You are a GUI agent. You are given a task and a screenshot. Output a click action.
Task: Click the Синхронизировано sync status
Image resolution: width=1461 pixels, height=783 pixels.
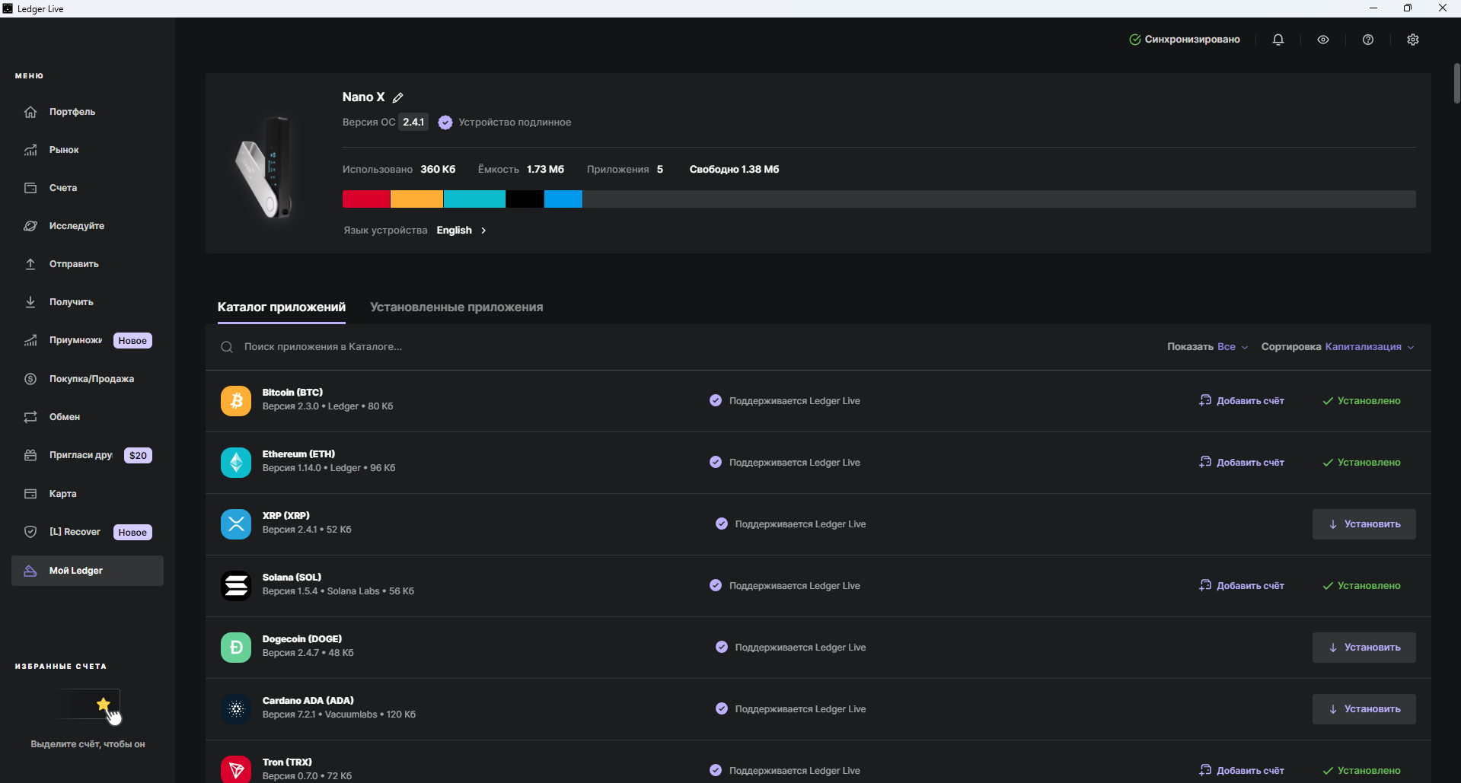(x=1185, y=40)
